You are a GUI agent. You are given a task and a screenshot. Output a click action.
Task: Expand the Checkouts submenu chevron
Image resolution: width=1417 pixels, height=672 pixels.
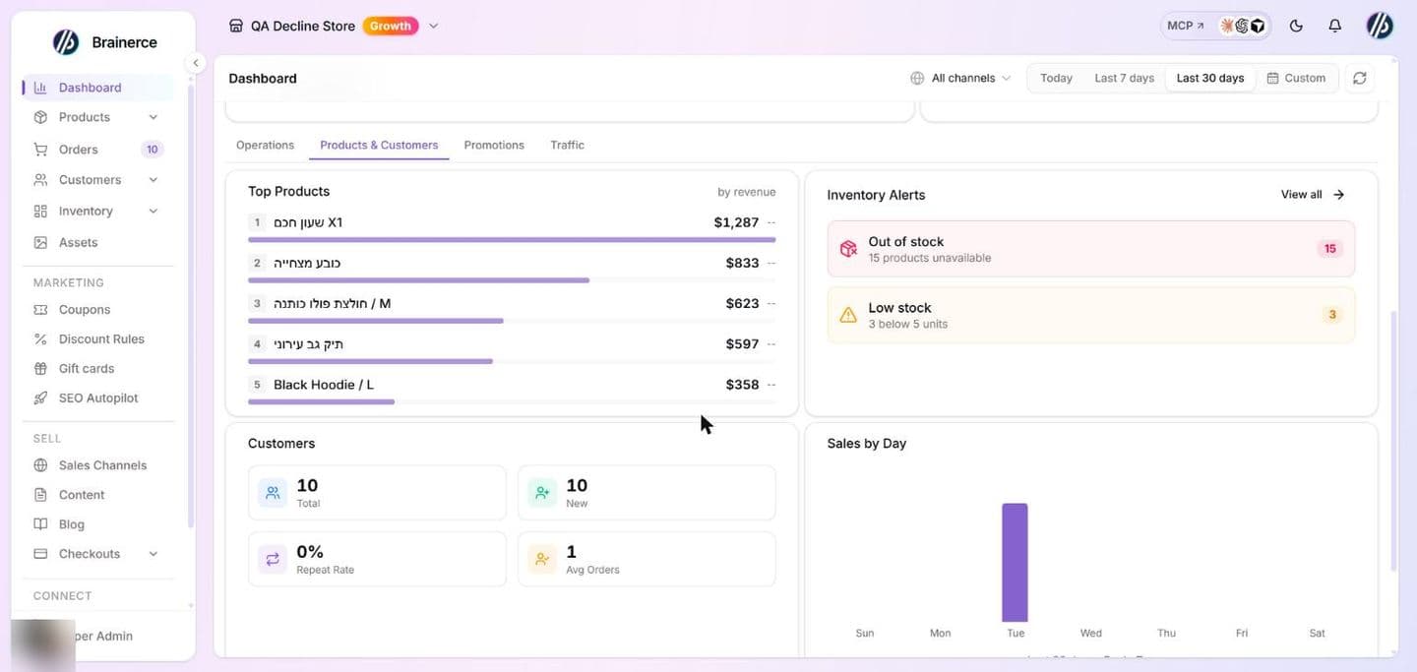pyautogui.click(x=153, y=554)
